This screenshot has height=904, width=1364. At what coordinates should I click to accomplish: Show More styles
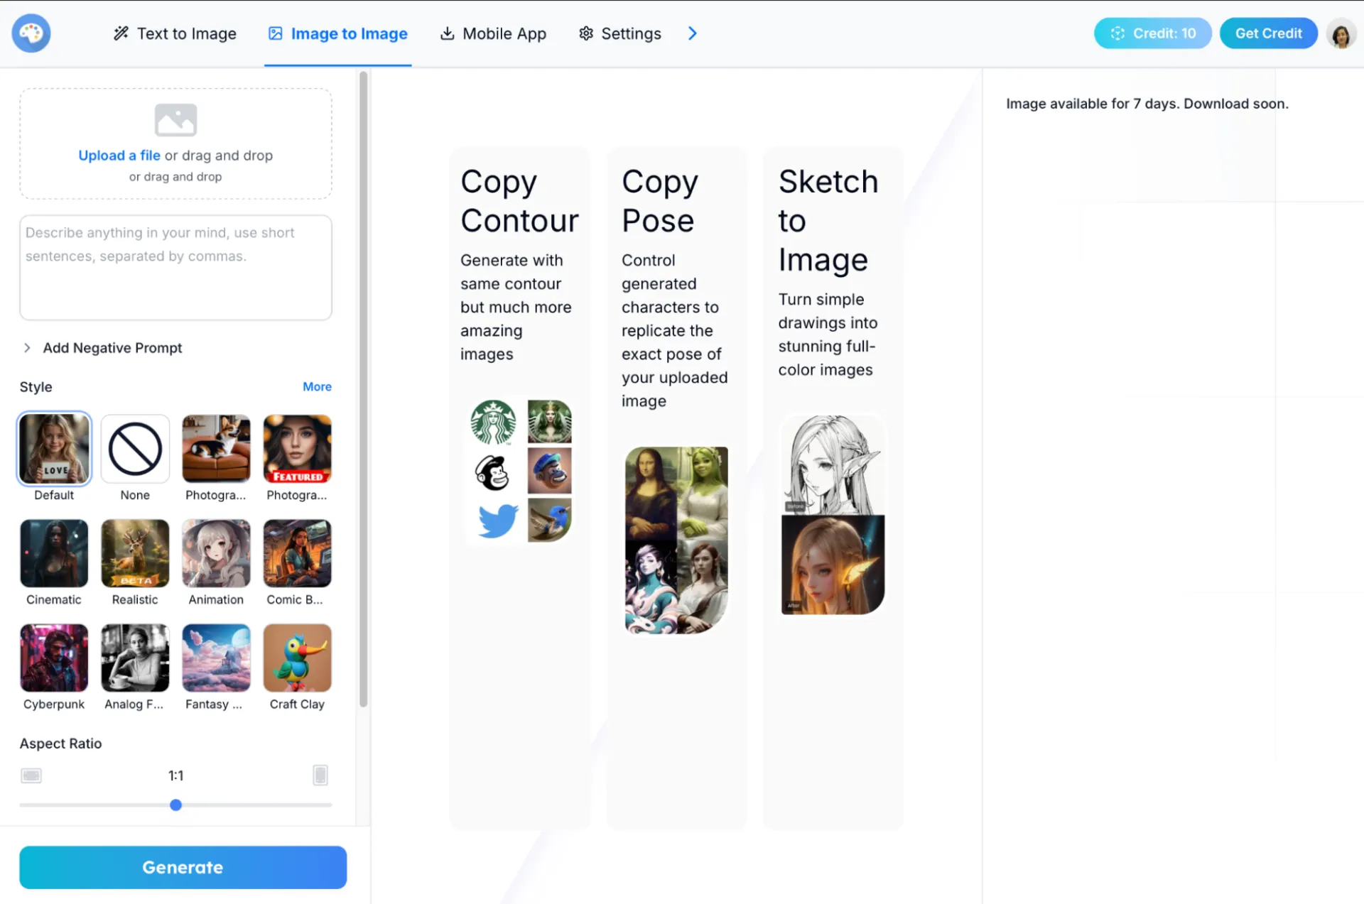click(317, 387)
